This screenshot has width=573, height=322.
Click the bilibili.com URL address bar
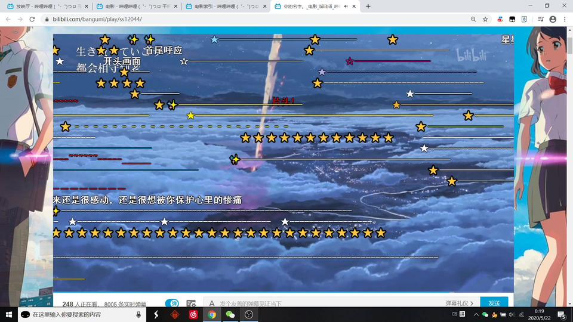pyautogui.click(x=256, y=19)
